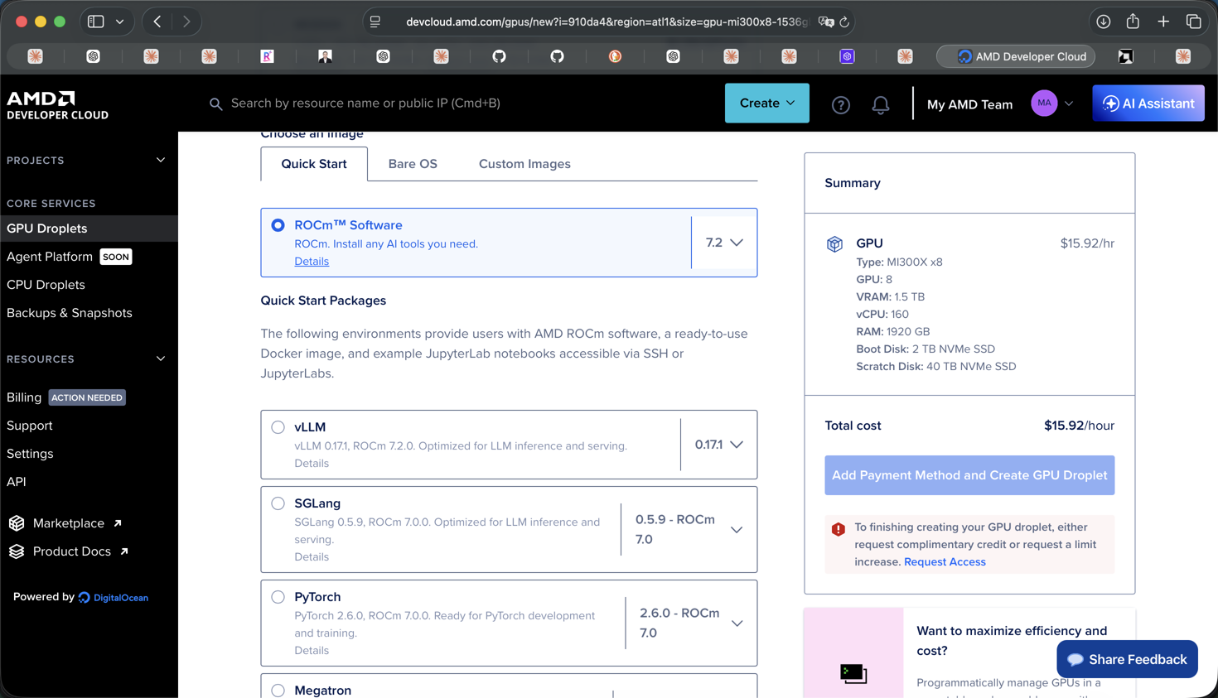This screenshot has width=1218, height=698.
Task: Switch to the tab with the purple R icon
Action: point(267,56)
